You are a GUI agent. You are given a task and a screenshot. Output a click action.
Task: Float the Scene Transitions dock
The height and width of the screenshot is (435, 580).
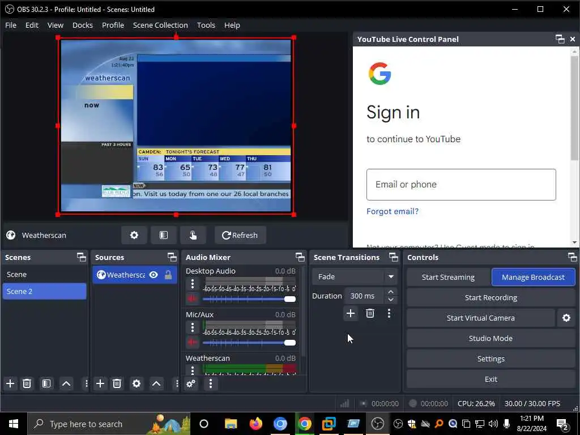[394, 257]
